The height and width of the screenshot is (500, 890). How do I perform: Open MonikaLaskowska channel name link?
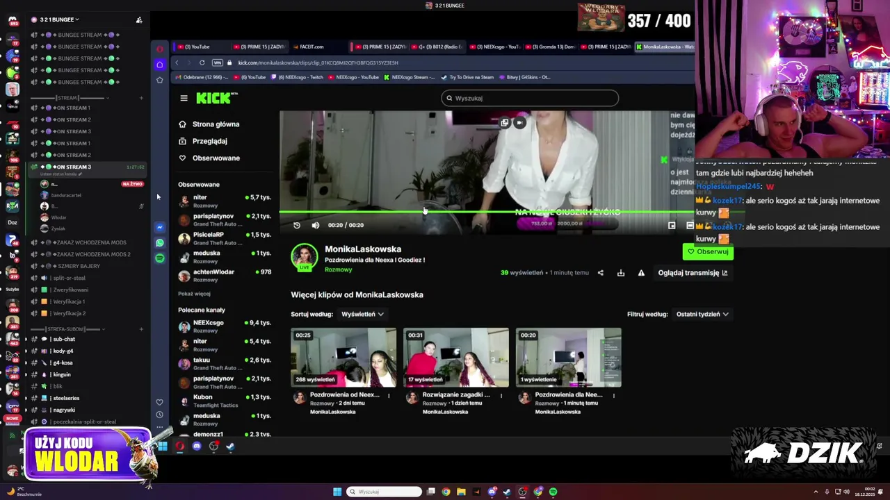click(x=363, y=249)
